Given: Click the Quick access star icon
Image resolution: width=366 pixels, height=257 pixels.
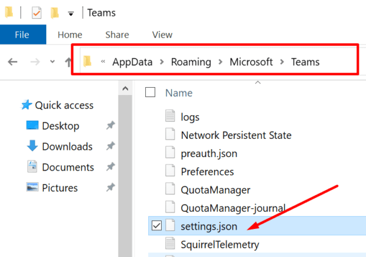Looking at the screenshot, I should point(26,105).
